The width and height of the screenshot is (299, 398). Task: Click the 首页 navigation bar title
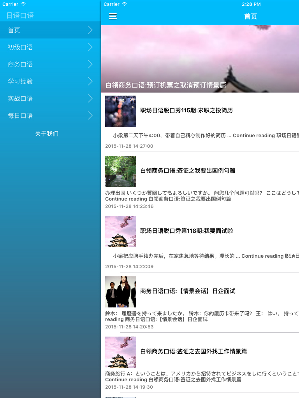[250, 16]
